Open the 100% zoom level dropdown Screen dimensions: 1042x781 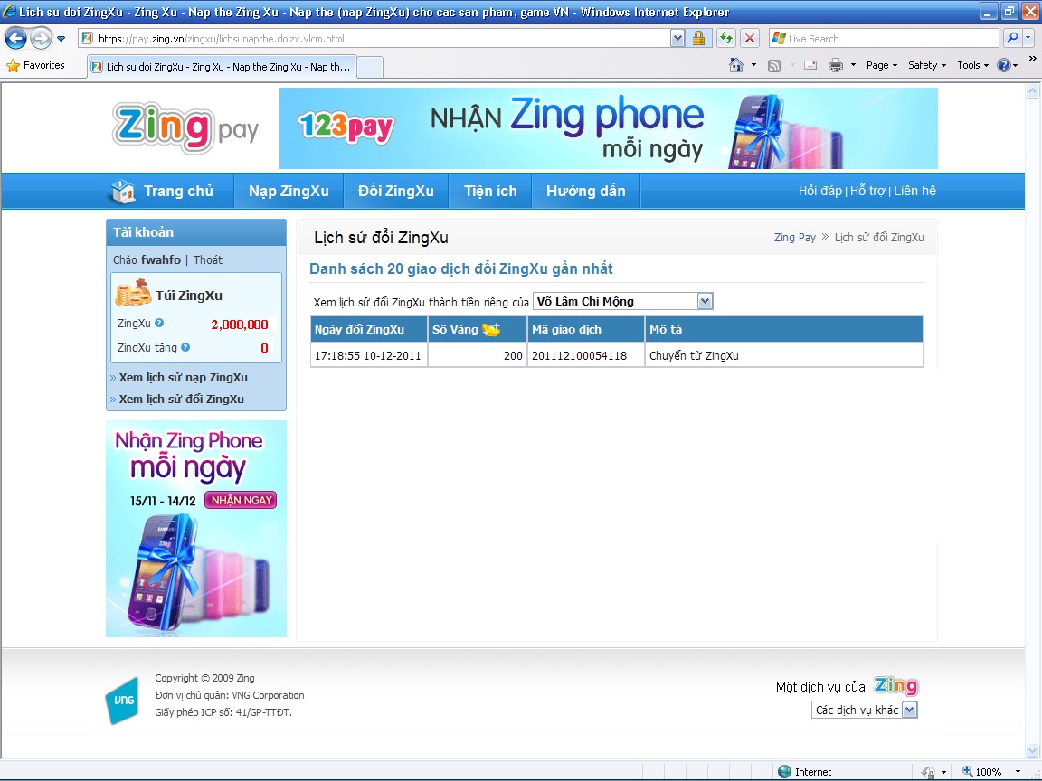1018,772
